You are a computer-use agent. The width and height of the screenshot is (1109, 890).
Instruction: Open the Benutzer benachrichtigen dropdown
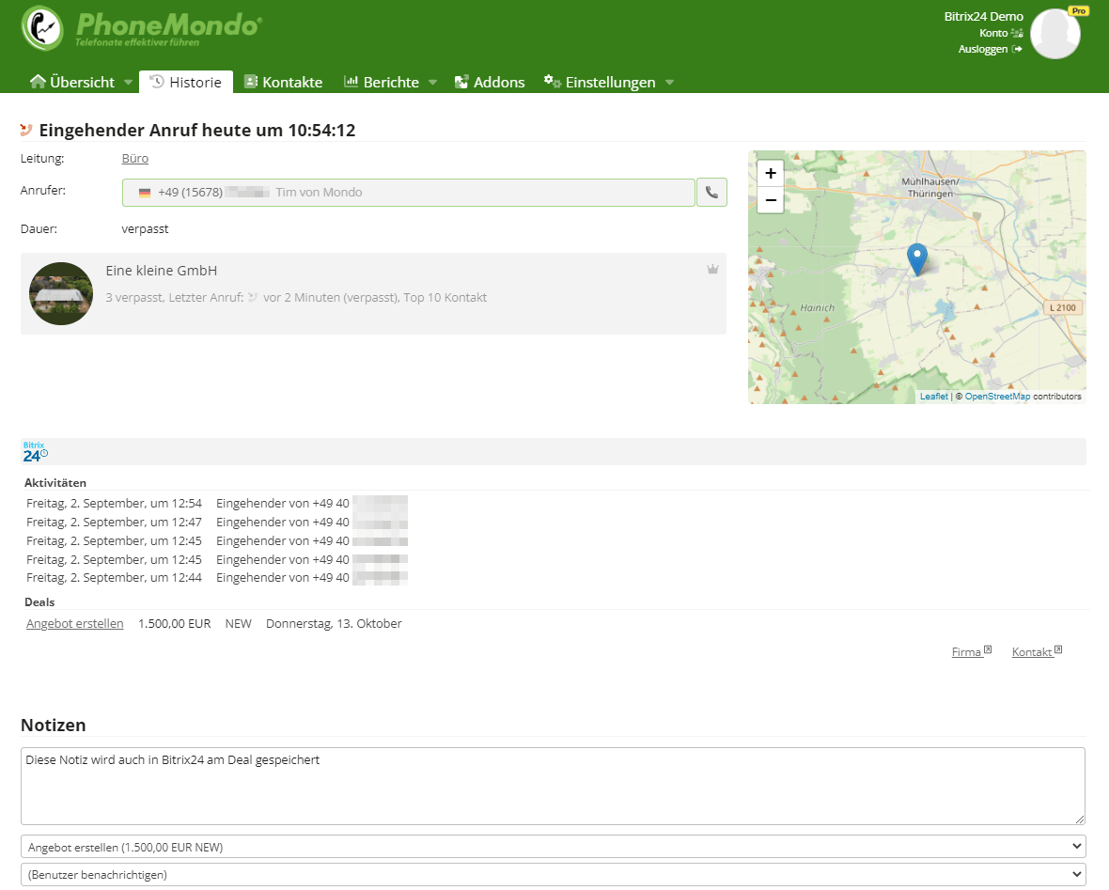pyautogui.click(x=553, y=874)
